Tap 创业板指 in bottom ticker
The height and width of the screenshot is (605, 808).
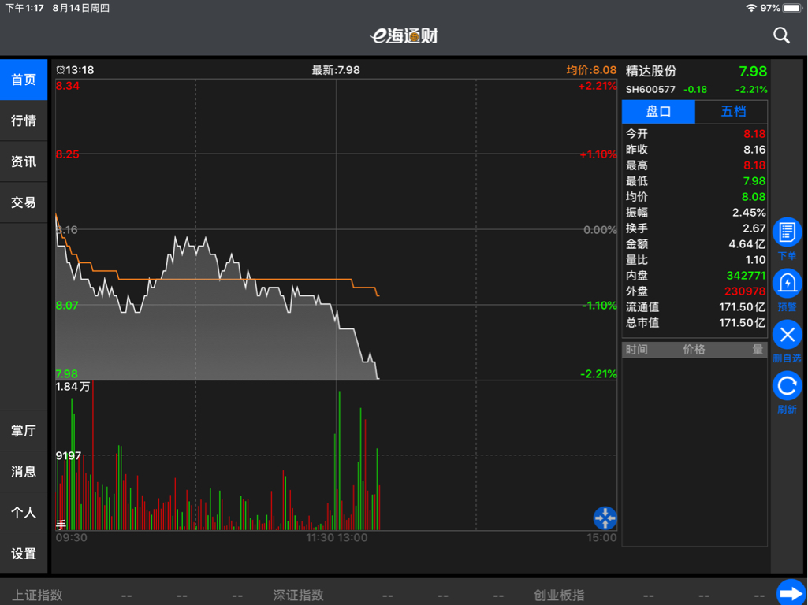[x=559, y=596]
